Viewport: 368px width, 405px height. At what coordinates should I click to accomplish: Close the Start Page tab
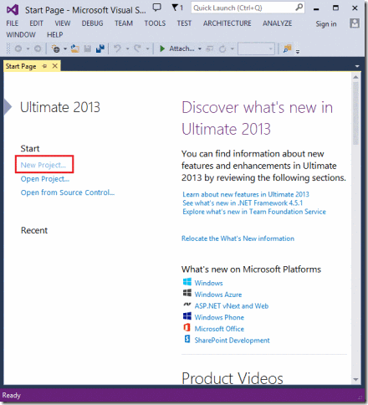(x=55, y=66)
